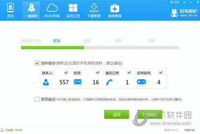Screen dimensions: 200x134
Task: Click the 已连接: I9300 status text
Action: coord(14,130)
